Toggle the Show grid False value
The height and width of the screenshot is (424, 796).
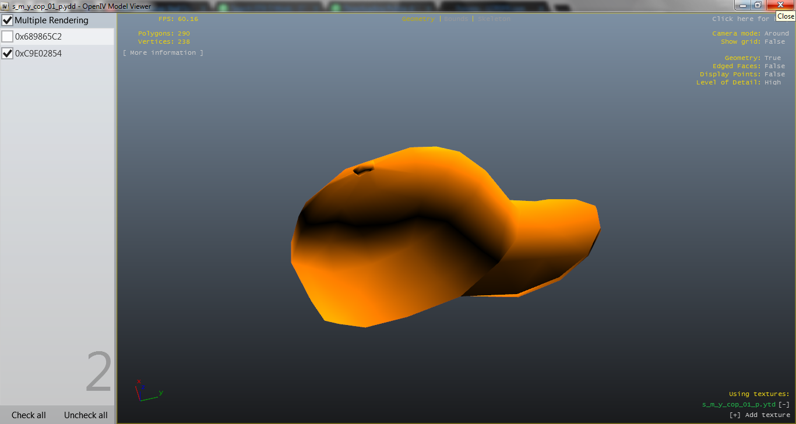775,42
